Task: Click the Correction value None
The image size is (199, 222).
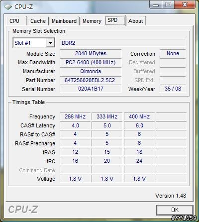Action: [173, 53]
